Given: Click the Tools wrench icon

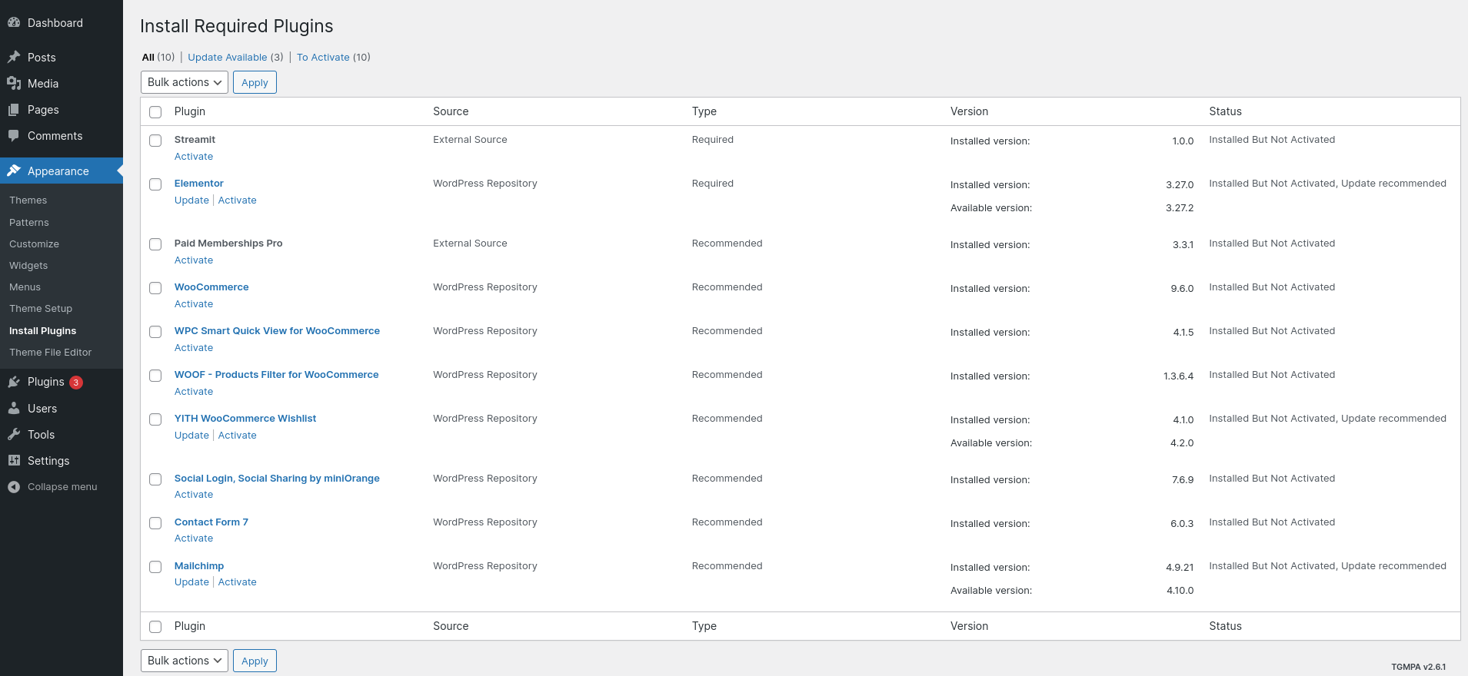Looking at the screenshot, I should pos(14,435).
